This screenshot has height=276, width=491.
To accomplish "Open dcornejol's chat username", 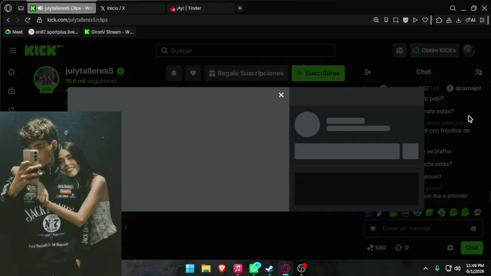I will click(x=468, y=88).
